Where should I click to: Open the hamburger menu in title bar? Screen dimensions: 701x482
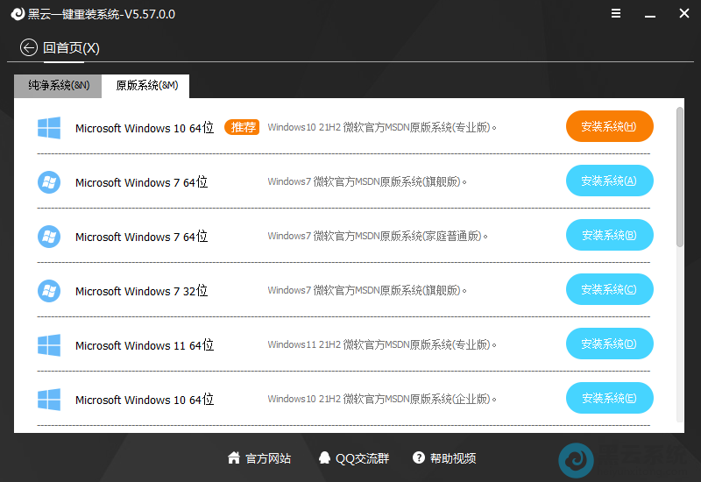(x=616, y=14)
